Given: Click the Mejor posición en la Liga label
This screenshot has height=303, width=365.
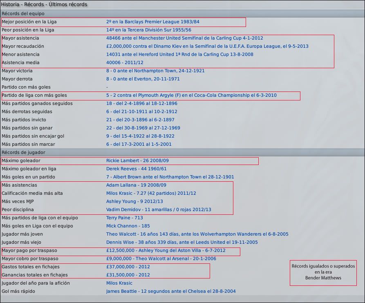Looking at the screenshot, I should [x=29, y=22].
